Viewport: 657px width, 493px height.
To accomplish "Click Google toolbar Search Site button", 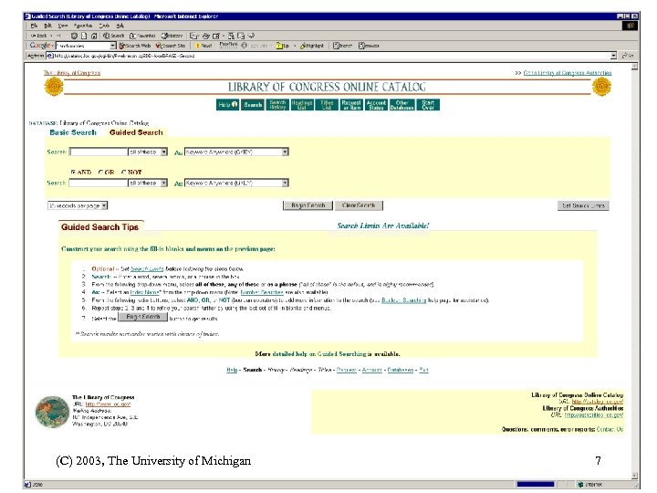I will [171, 46].
